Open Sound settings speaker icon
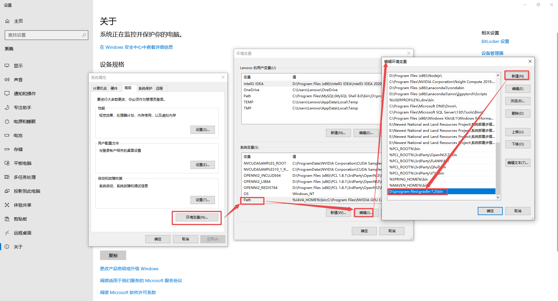This screenshot has height=301, width=558. click(7, 80)
